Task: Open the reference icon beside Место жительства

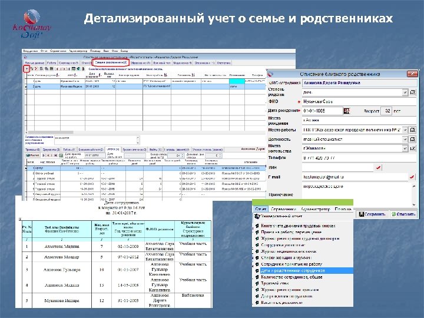Action: (413, 148)
